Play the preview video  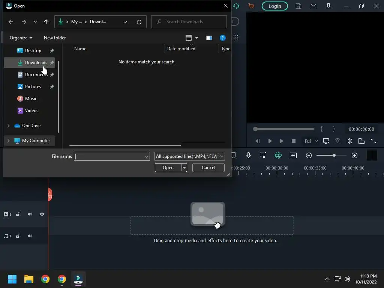click(x=282, y=141)
